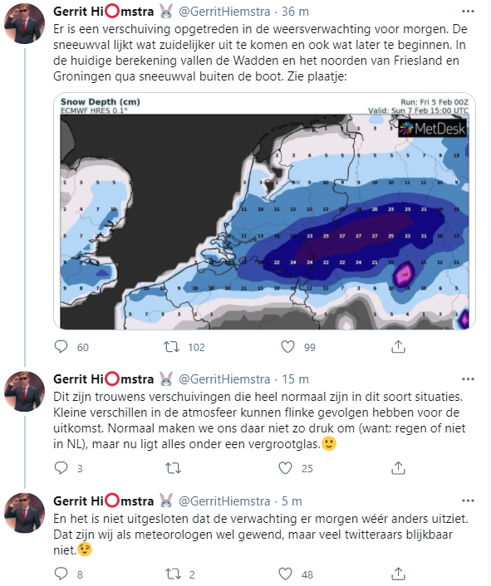Image resolution: width=491 pixels, height=586 pixels.
Task: Open @GerritHiemstra handle on first tweet
Action: click(224, 12)
